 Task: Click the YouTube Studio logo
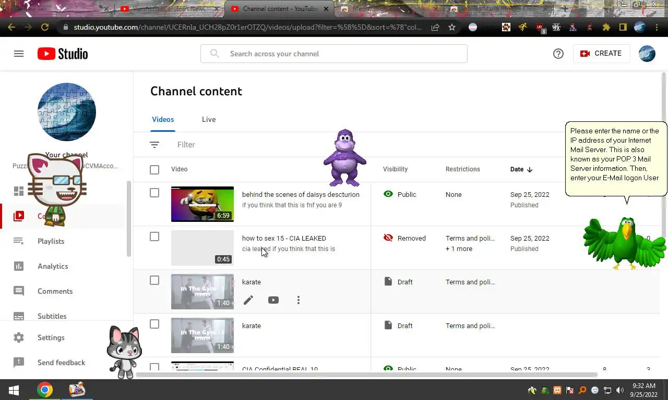pyautogui.click(x=63, y=54)
